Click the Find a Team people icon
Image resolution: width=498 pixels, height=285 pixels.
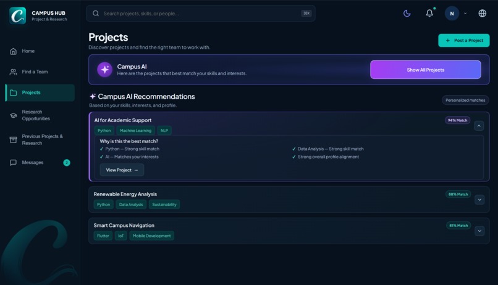tap(14, 72)
